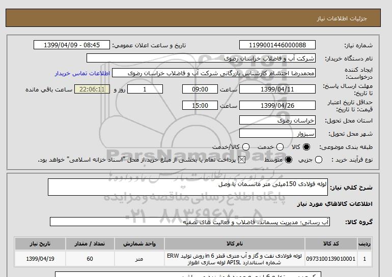Click the product name cell لوله فولادی نفت و گاز
Viewport: 392px width, 277px height.
[235, 259]
